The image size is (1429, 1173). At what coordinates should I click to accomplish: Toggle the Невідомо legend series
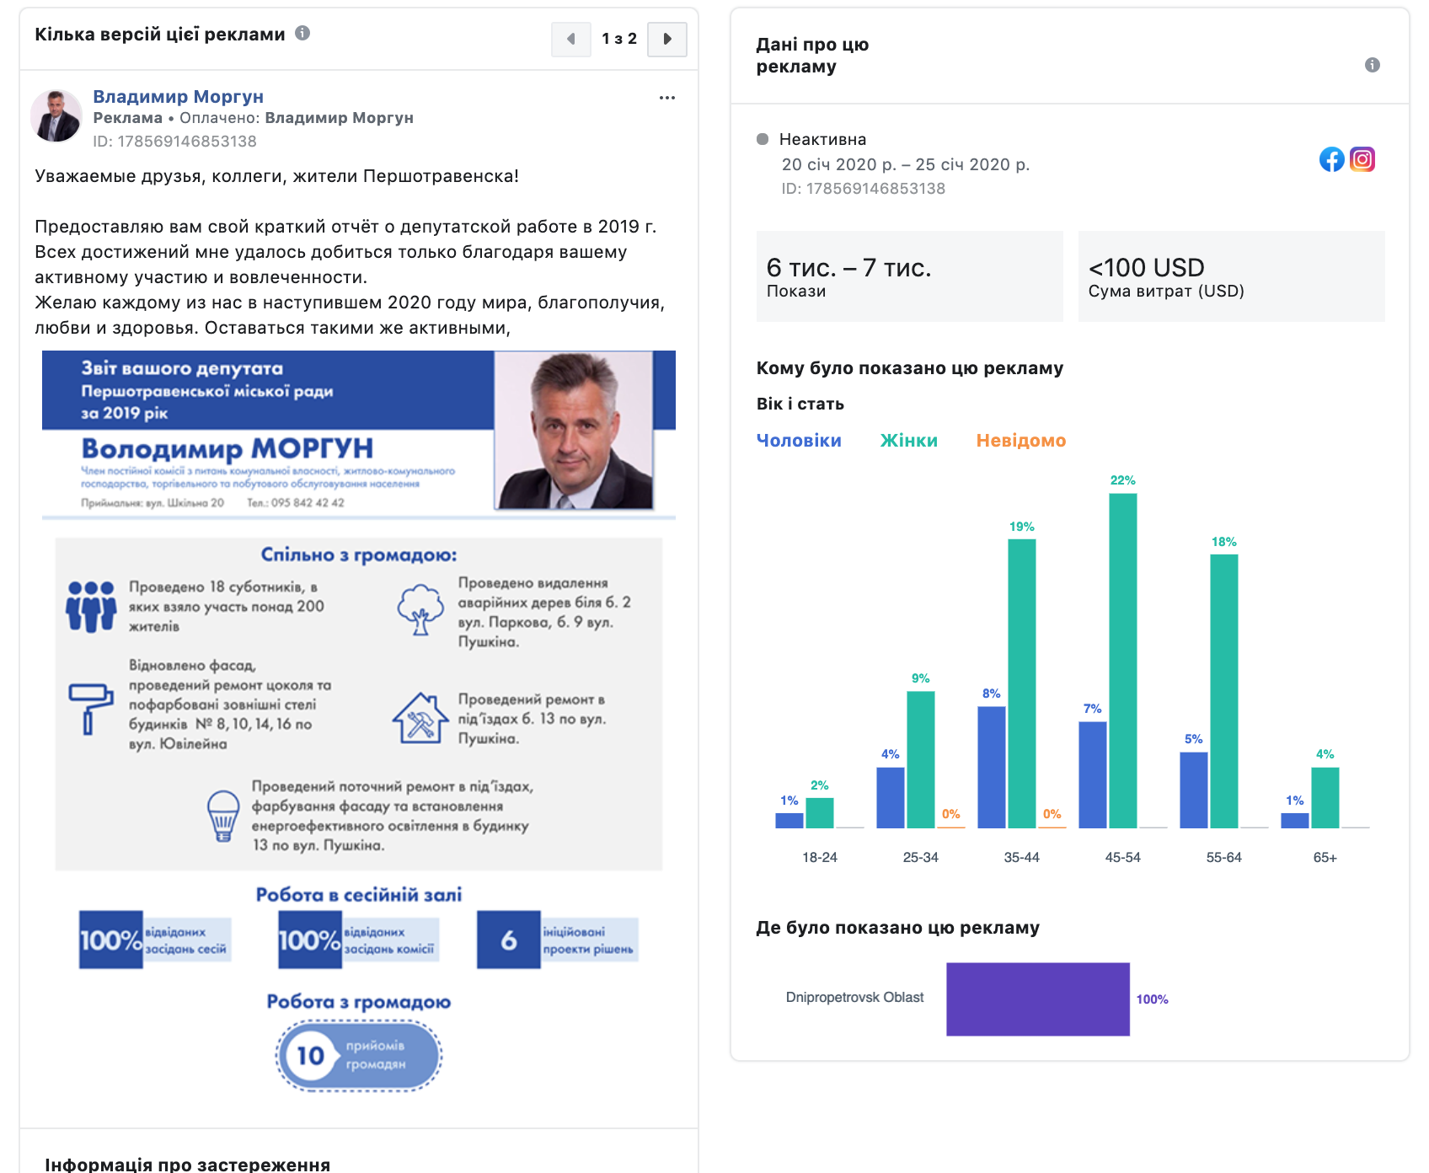[1020, 440]
